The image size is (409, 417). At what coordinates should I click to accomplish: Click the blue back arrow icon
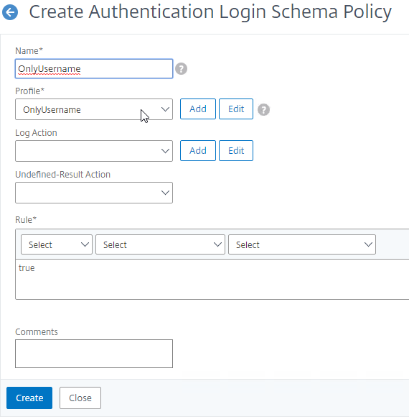(10, 12)
